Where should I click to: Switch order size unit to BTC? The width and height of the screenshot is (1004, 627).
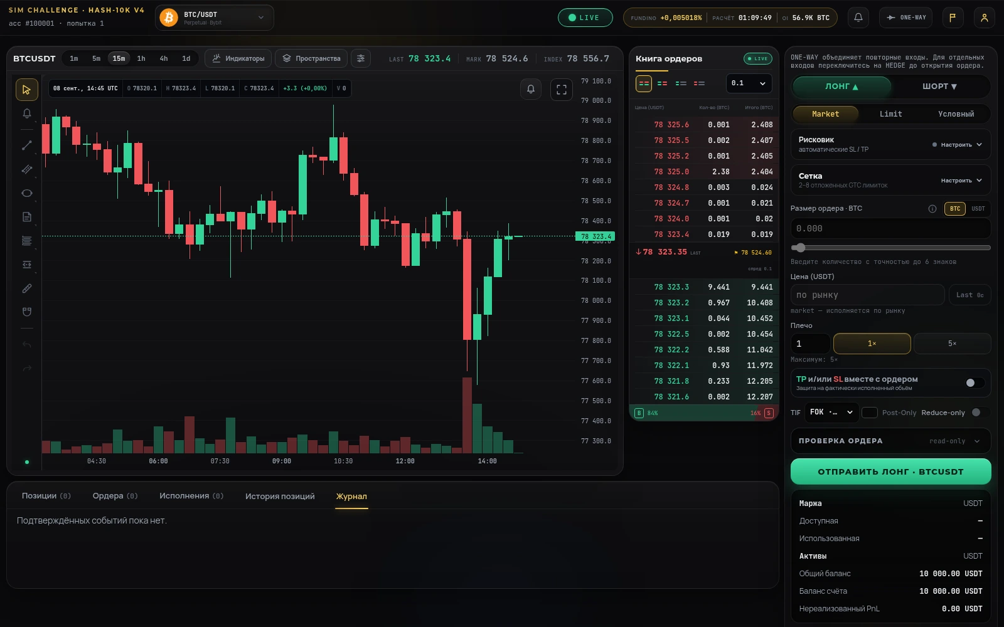[955, 209]
